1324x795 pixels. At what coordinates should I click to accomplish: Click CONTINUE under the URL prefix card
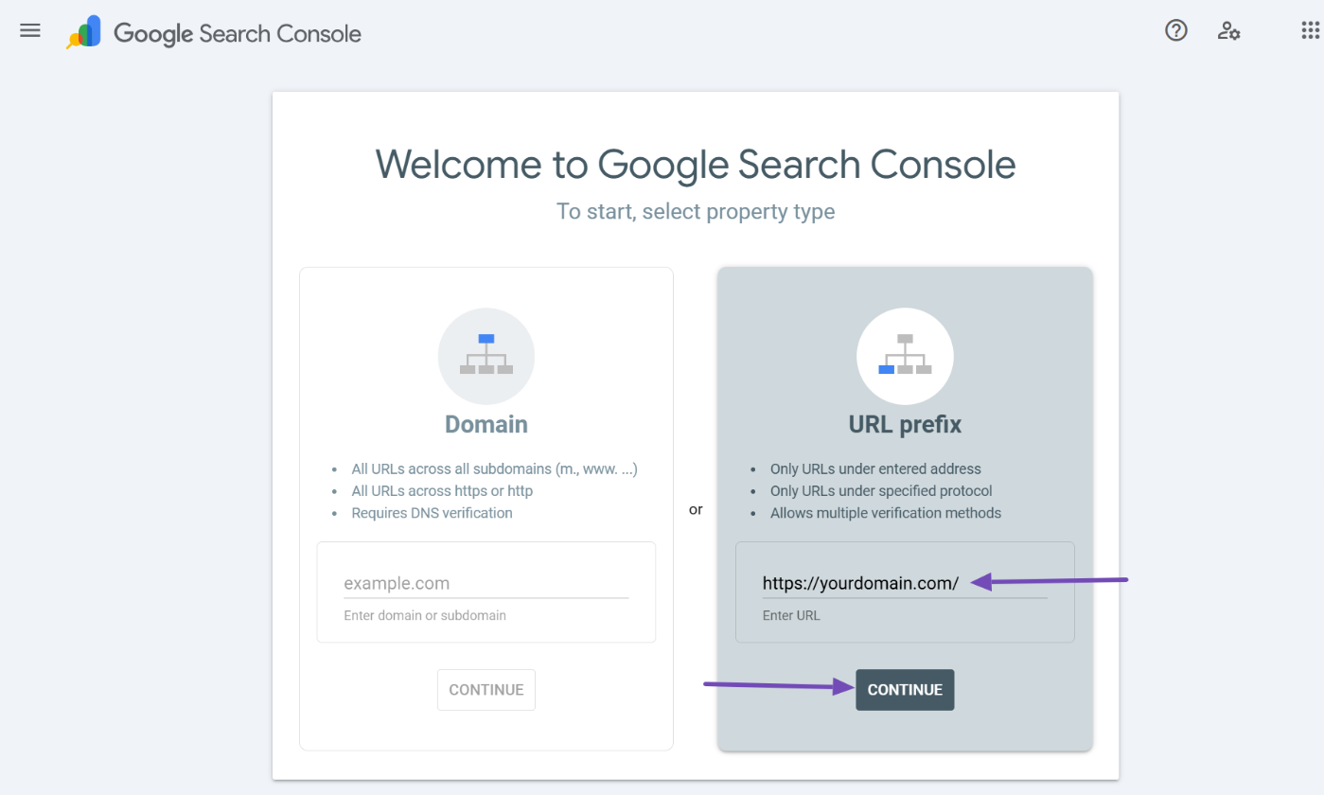pyautogui.click(x=905, y=690)
